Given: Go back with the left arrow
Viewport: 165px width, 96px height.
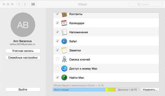Looking at the screenshot, I should click(x=19, y=4).
